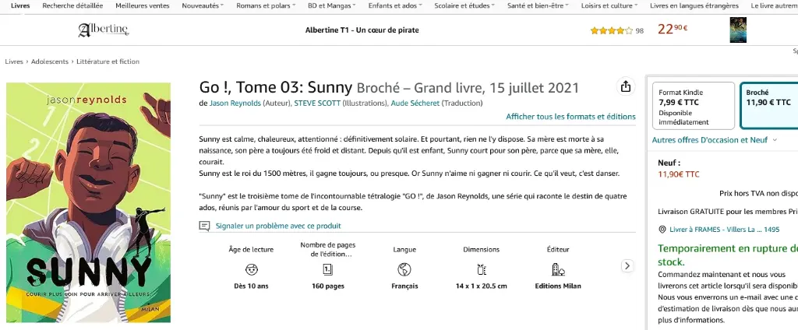Click the location pin delivery icon
Screen dimensions: 798x330
point(662,230)
